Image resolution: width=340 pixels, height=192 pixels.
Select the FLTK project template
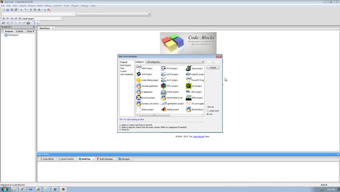(x=169, y=68)
